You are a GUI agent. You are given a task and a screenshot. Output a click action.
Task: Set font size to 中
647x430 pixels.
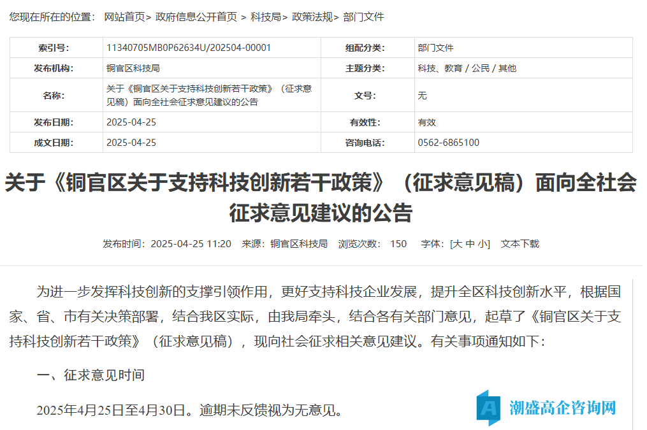pyautogui.click(x=470, y=243)
